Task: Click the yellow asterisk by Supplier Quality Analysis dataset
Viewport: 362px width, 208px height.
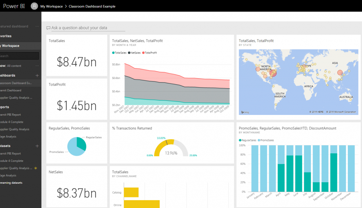Action: (x=35, y=168)
